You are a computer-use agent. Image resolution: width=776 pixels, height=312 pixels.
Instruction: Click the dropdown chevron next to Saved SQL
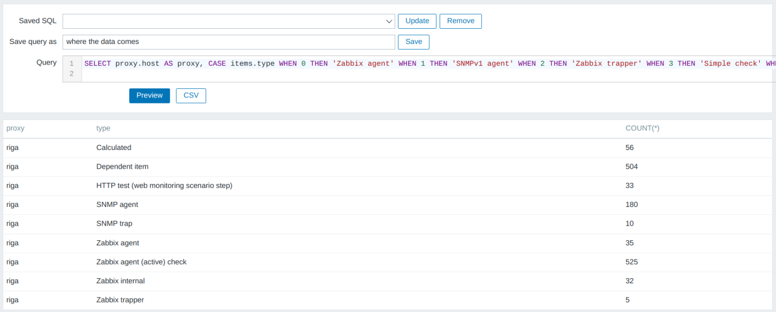pos(389,21)
